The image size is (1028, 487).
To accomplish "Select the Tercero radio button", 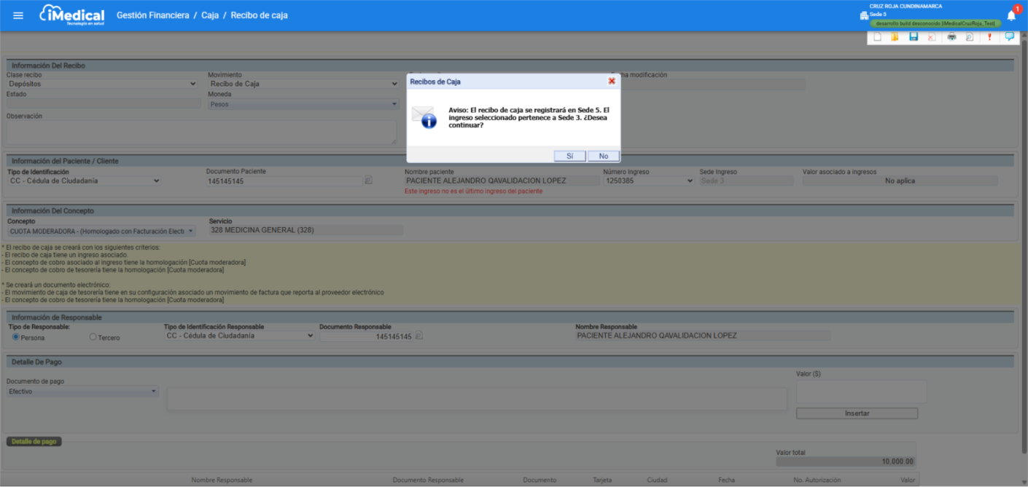I will (x=93, y=337).
